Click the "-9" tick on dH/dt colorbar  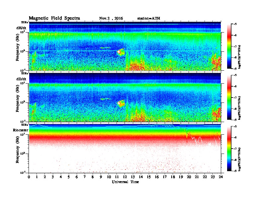point(235,69)
